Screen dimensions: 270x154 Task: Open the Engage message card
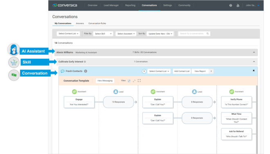(79, 102)
